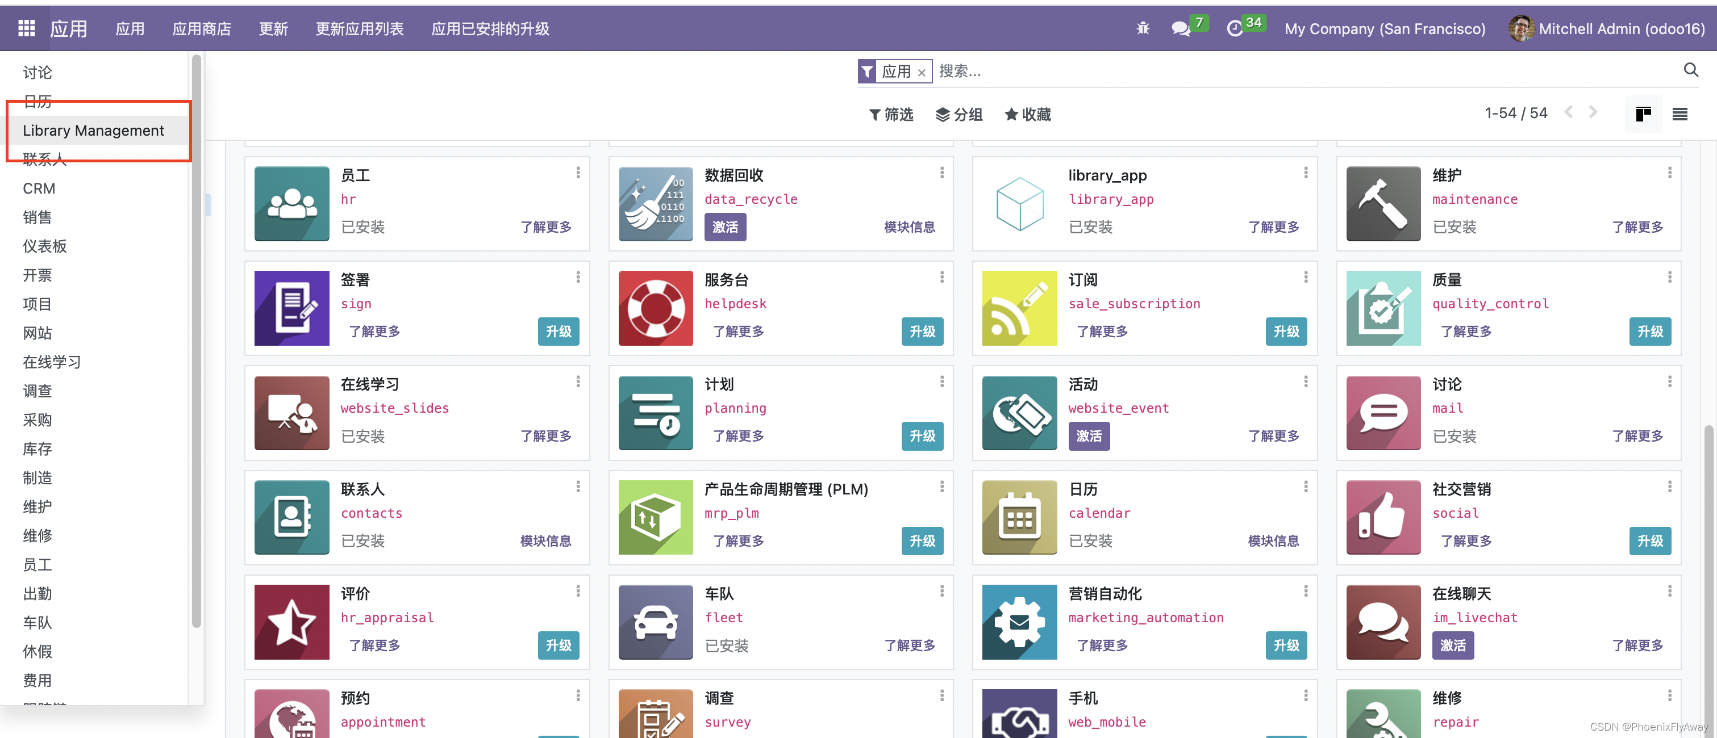
Task: Click the 员工 hr app icon
Action: point(291,203)
